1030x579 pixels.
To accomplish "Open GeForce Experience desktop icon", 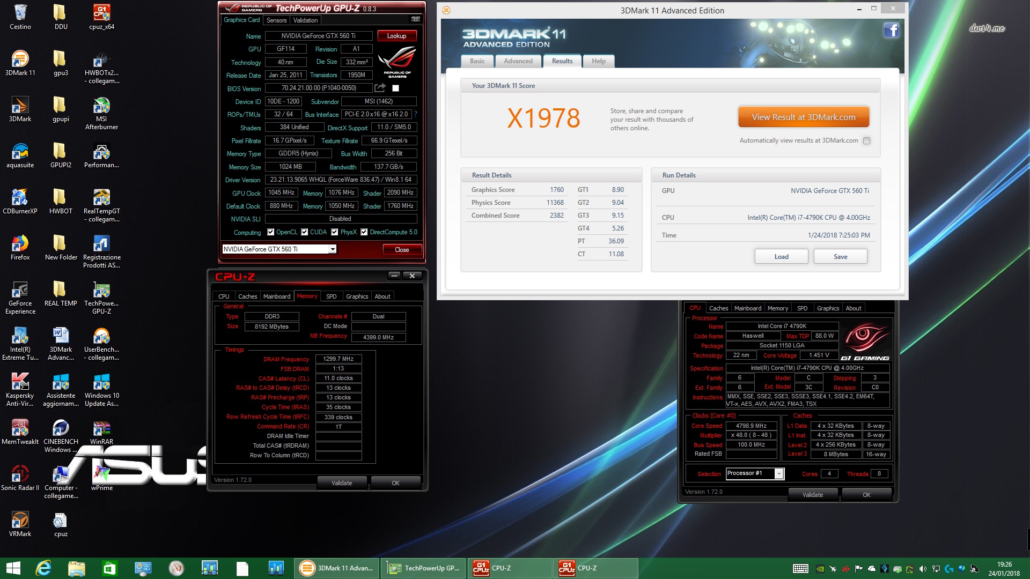I will (20, 298).
